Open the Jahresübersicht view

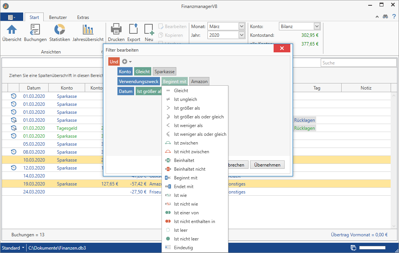click(x=88, y=33)
